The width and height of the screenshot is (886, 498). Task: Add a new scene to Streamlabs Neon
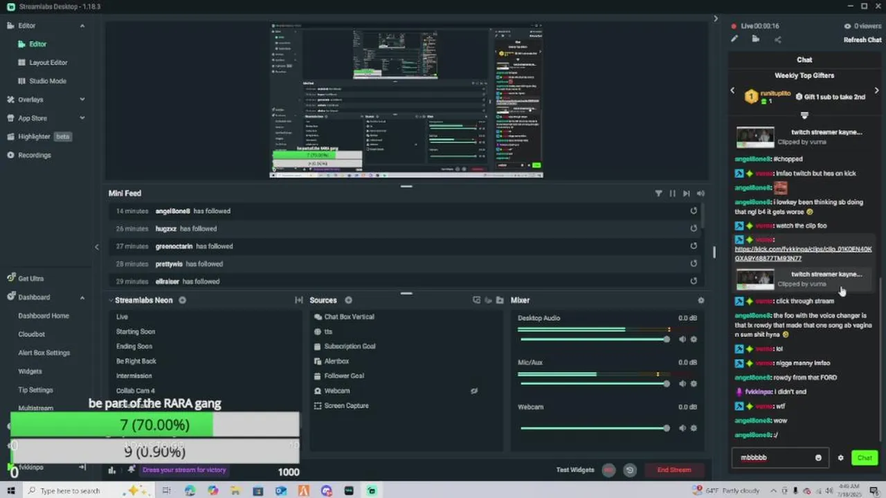pyautogui.click(x=182, y=300)
